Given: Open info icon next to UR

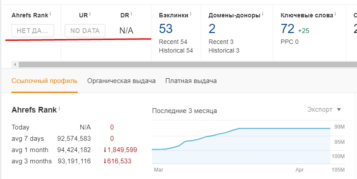Looking at the screenshot, I should click(x=90, y=14).
